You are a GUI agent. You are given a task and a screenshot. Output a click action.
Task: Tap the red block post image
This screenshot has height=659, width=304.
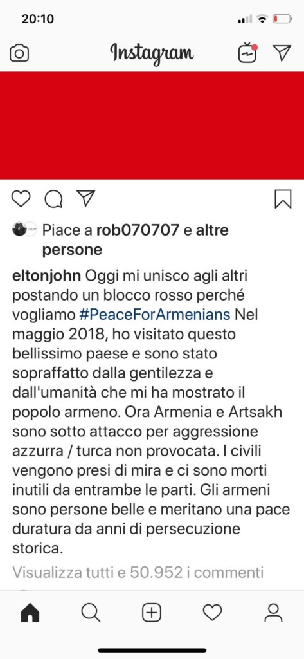[152, 125]
